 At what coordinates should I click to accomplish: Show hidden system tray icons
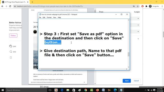click(x=146, y=90)
